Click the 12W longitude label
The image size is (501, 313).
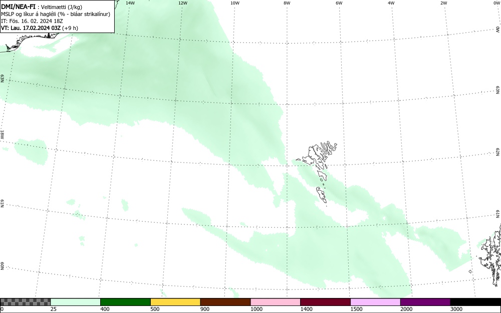click(183, 3)
